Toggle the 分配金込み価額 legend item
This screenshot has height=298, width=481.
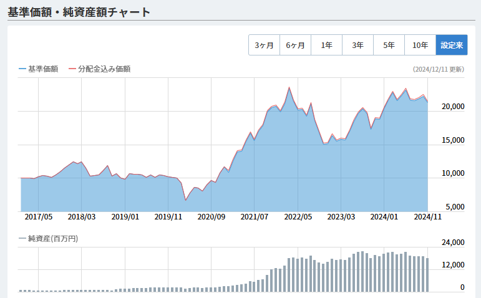click(x=100, y=69)
